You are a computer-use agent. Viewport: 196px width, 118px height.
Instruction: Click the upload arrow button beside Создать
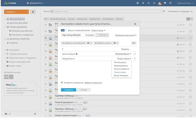point(33,12)
